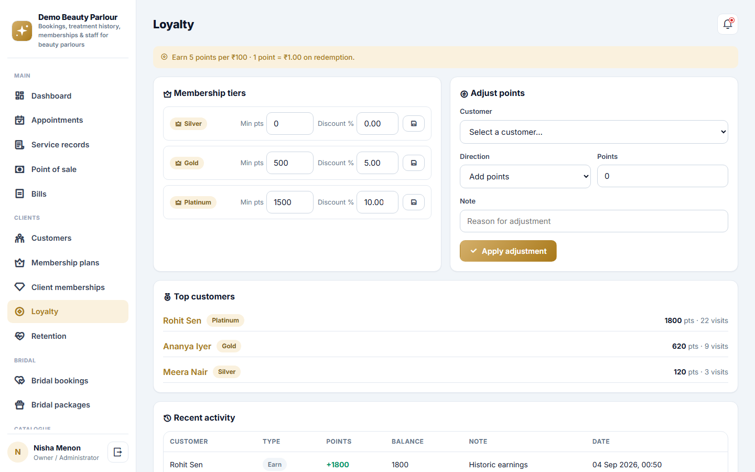This screenshot has height=472, width=755.
Task: Focus the Platinum Discount % field
Action: pos(377,202)
